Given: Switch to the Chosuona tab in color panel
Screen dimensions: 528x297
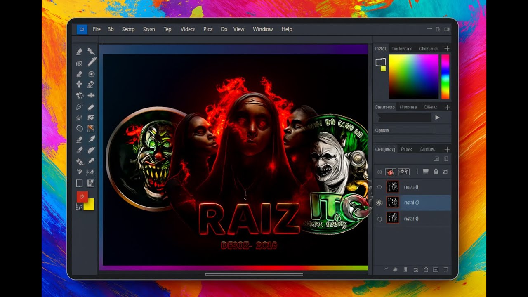Looking at the screenshot, I should [x=428, y=49].
